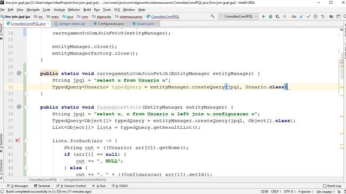
Task: Click the gutter @ icon on line 30
Action: (19, 73)
